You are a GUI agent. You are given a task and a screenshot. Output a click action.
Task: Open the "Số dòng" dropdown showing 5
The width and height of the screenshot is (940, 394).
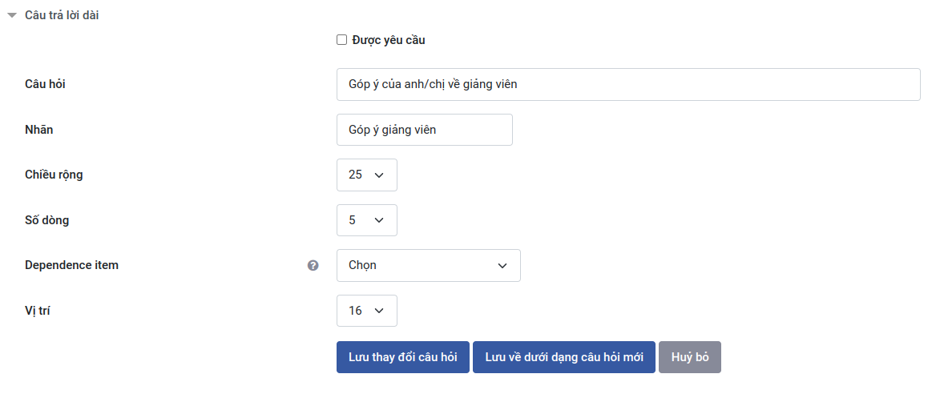tap(366, 220)
